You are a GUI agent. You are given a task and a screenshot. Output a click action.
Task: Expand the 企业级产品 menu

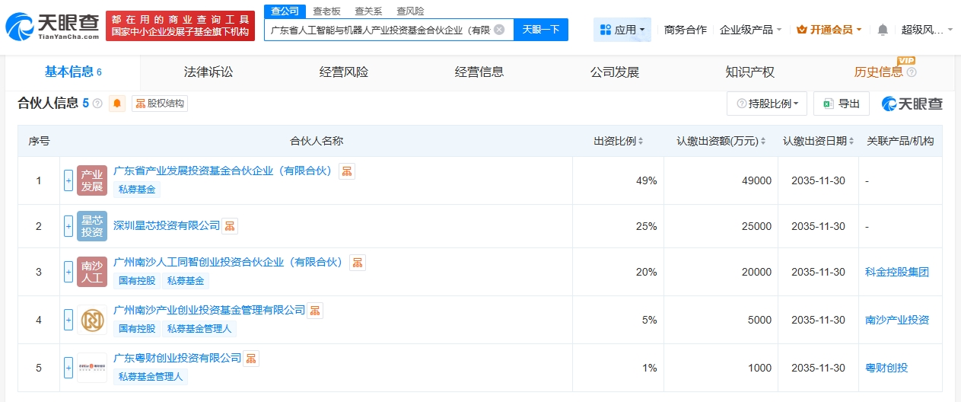click(x=750, y=30)
